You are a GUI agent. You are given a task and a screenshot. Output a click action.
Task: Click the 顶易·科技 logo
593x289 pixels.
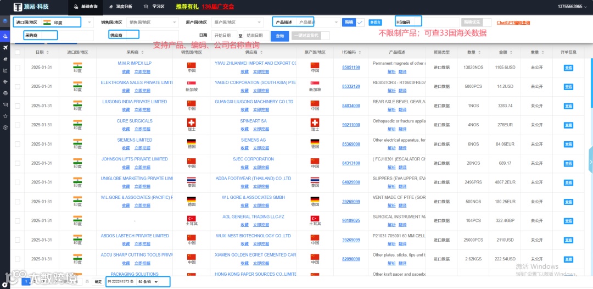[x=31, y=7]
